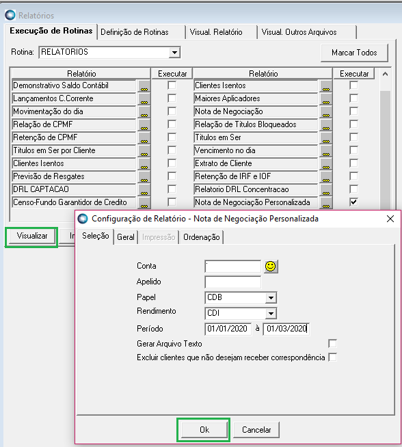Check Executar for Movimentação do dia
Viewport: 402px width, 447px height.
pos(172,111)
